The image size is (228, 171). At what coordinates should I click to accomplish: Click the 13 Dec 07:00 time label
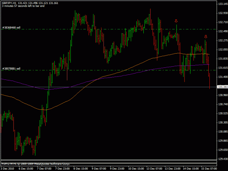(x=154, y=169)
